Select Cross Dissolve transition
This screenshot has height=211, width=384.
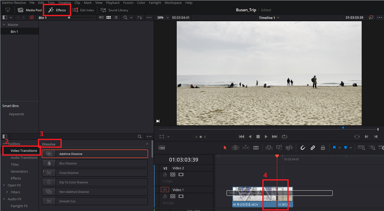click(95, 173)
